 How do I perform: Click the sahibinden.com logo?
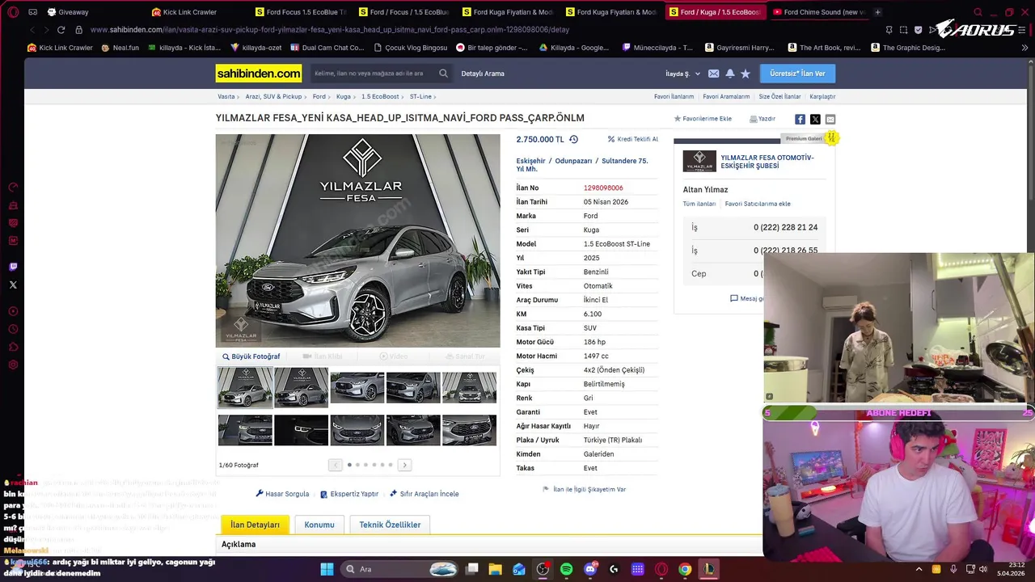[x=258, y=74]
